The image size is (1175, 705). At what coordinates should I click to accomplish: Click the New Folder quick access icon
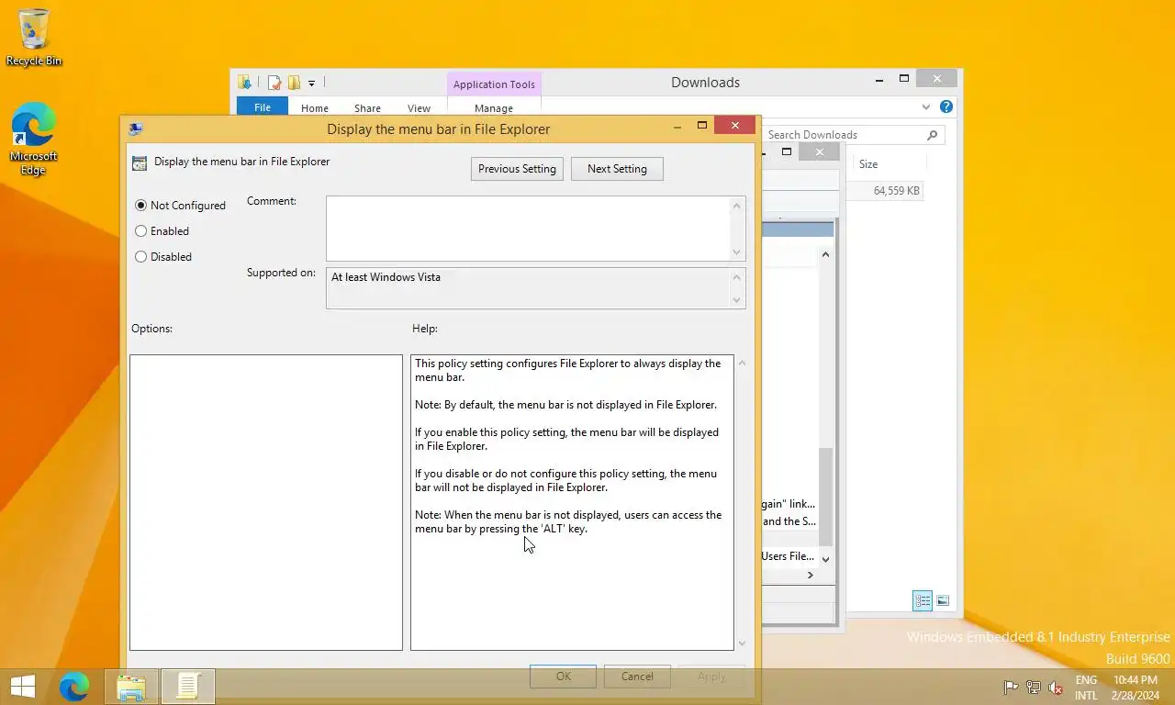(294, 83)
